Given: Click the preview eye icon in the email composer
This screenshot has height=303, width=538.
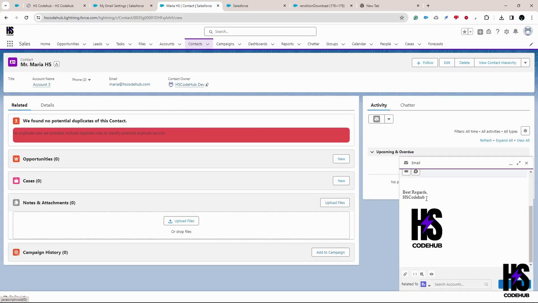Looking at the screenshot, I should 431,274.
